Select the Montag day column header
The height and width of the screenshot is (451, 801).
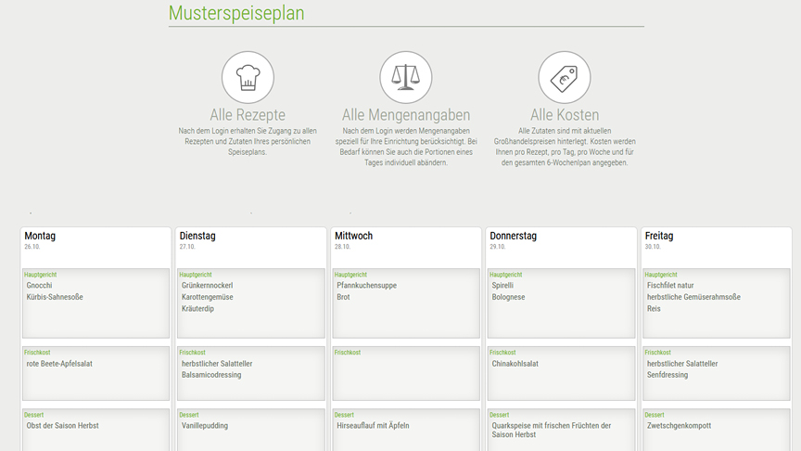(x=41, y=236)
